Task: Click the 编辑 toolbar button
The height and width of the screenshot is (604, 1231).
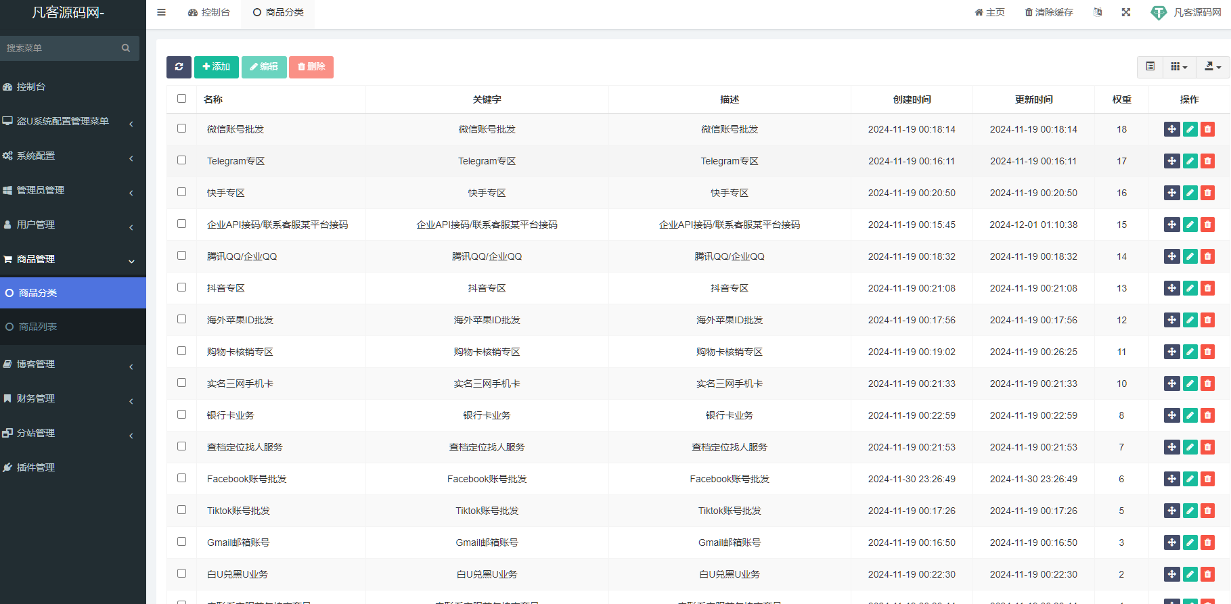Action: (264, 67)
